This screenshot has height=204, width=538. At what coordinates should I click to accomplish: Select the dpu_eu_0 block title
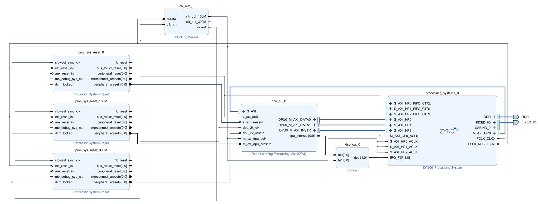point(279,101)
